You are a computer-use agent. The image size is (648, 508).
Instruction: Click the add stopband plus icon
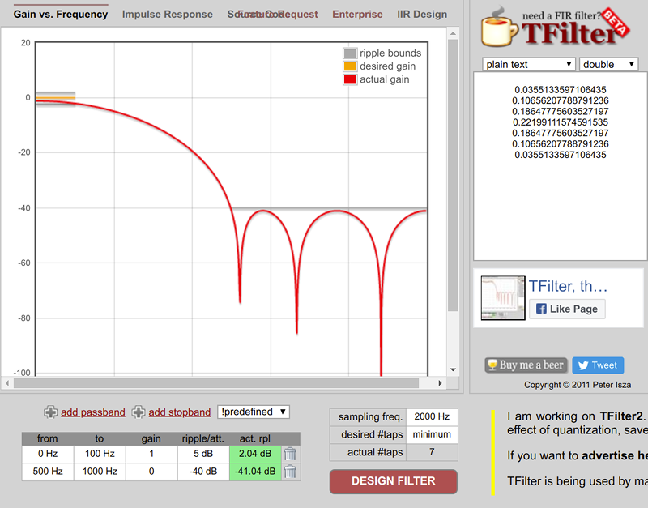[139, 412]
